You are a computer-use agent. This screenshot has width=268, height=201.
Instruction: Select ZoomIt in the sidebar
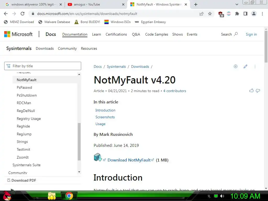point(23,157)
